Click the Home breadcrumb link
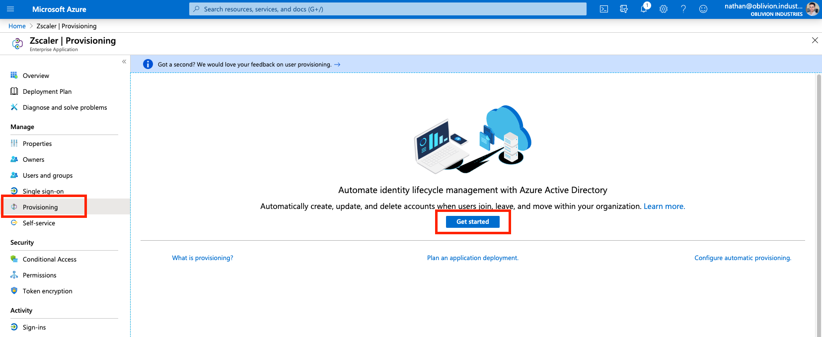Screen dimensions: 822x337 (x=17, y=26)
